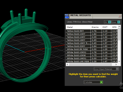The width and height of the screenshot is (123, 92).
Task: Select the White Gold:9K PdW row
Action: click(x=92, y=49)
